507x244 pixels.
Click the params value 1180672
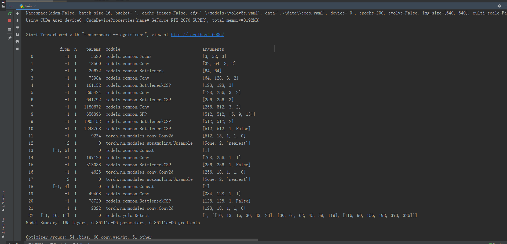tap(93, 107)
